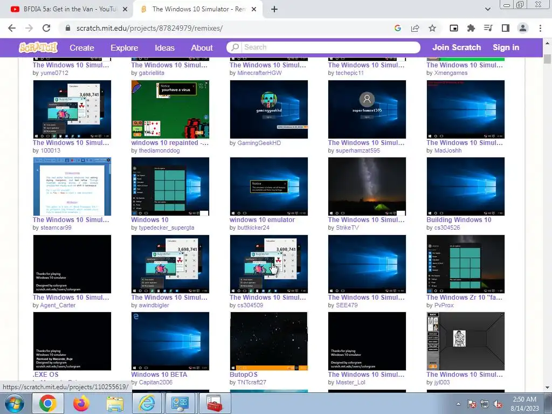
Task: Click Sign in
Action: [506, 47]
